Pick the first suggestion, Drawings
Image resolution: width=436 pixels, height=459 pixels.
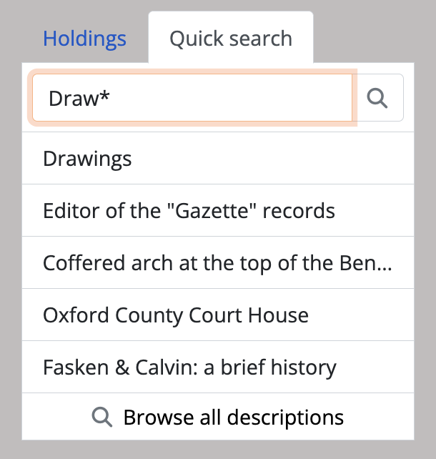pos(87,158)
